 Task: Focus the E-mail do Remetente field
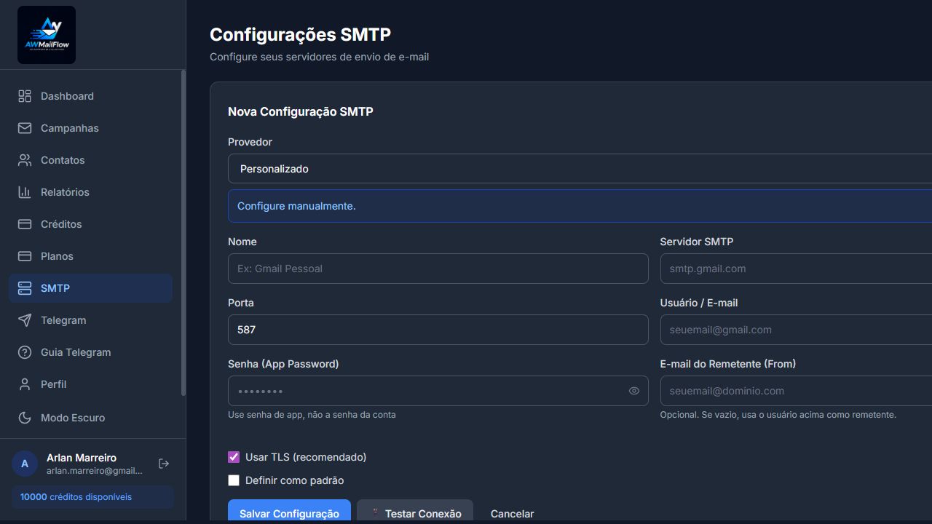tap(796, 391)
